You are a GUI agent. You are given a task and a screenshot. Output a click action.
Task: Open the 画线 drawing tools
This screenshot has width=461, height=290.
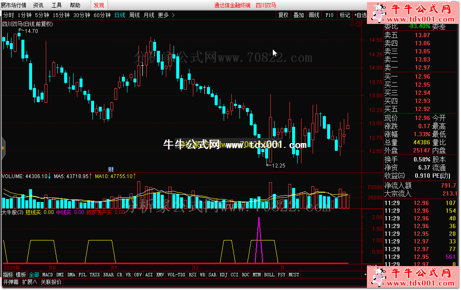[314, 15]
